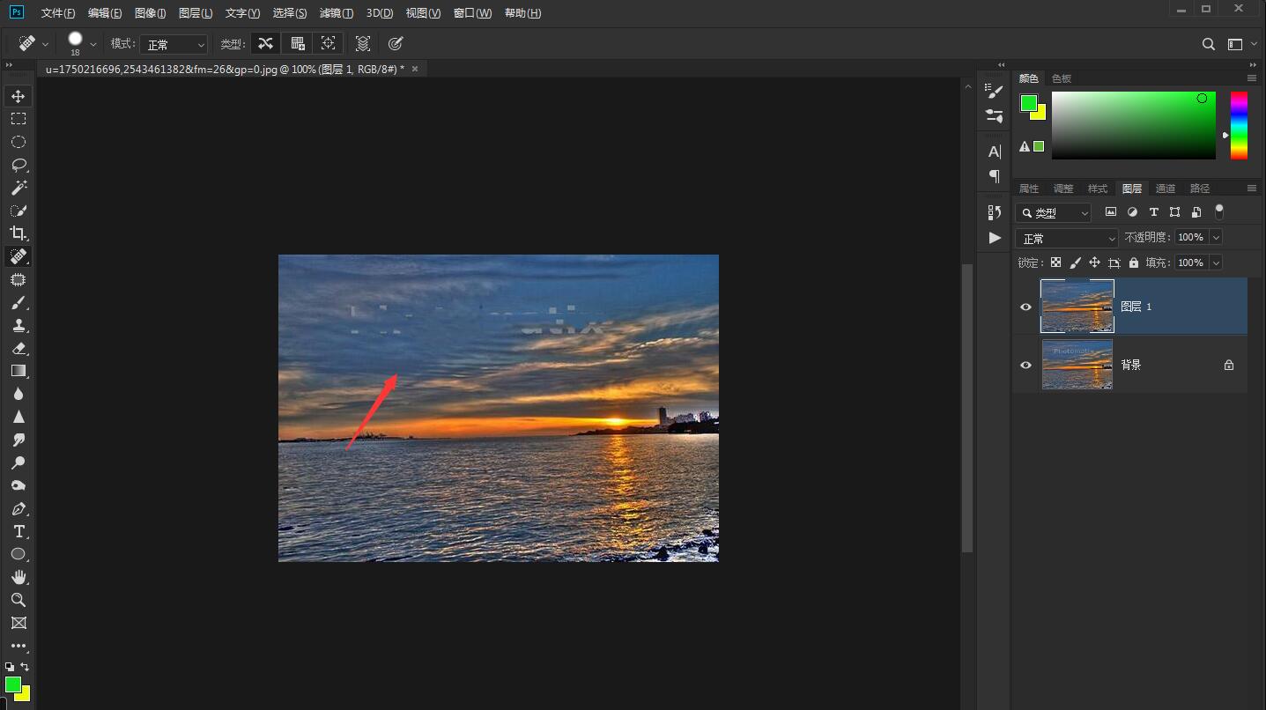Select the Magic Wand tool
Image resolution: width=1266 pixels, height=710 pixels.
pyautogui.click(x=19, y=188)
